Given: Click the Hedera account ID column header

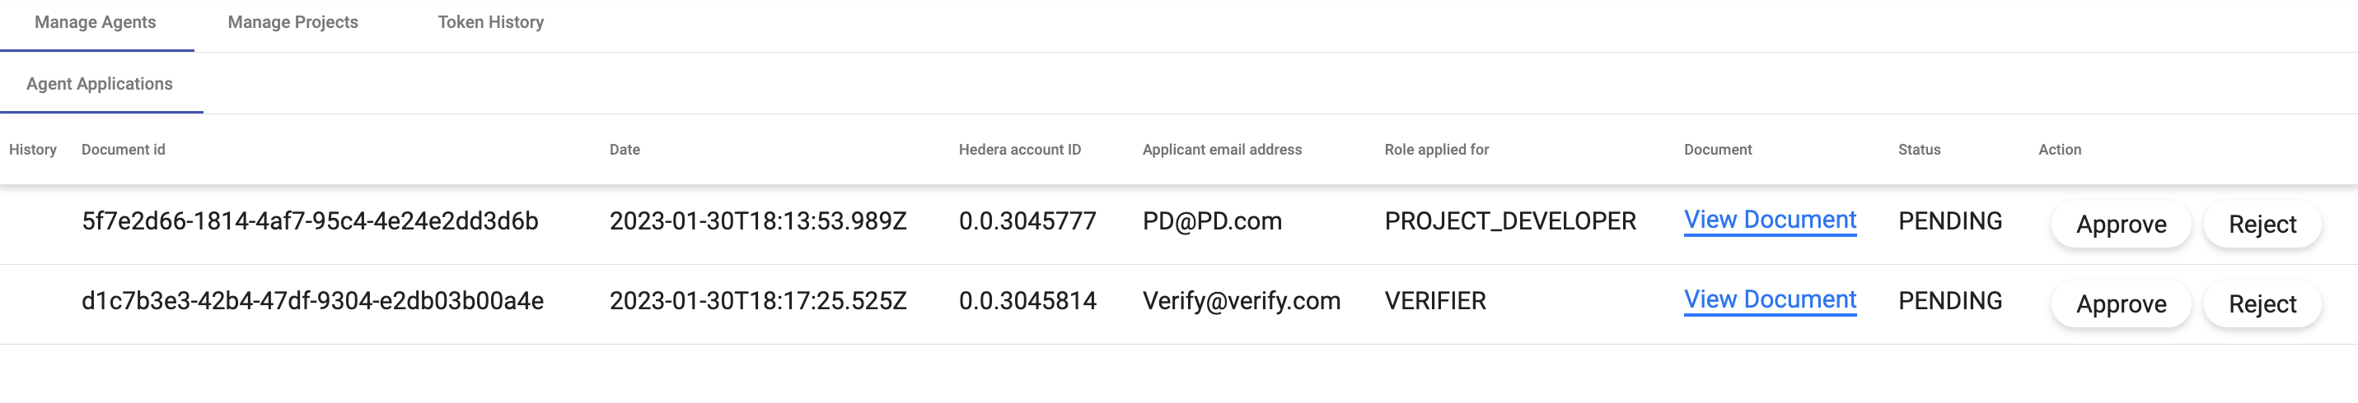Looking at the screenshot, I should 1020,150.
